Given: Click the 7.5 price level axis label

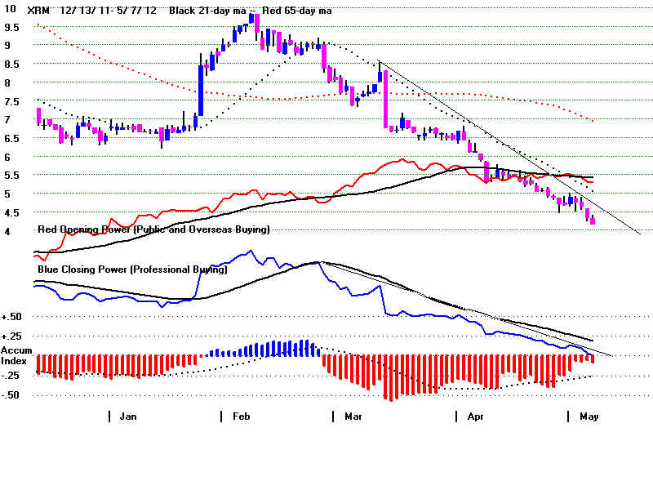Looking at the screenshot, I should click(x=11, y=101).
